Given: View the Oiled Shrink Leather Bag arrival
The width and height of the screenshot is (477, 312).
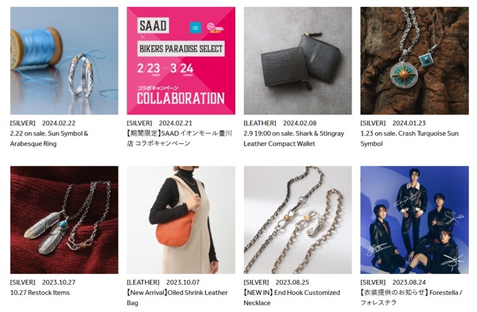Looking at the screenshot, I should [x=177, y=298].
